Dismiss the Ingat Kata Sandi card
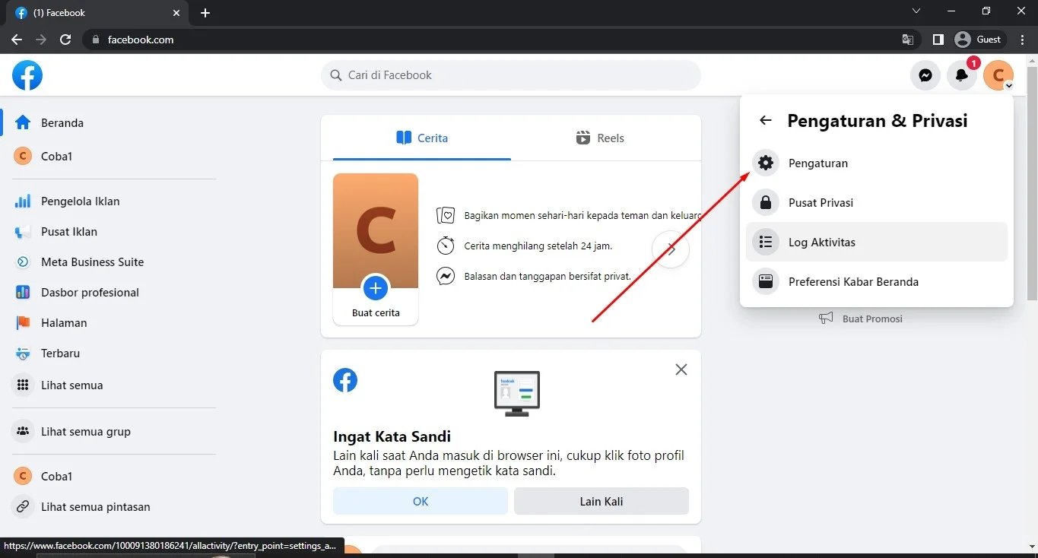The height and width of the screenshot is (558, 1038). pos(681,369)
